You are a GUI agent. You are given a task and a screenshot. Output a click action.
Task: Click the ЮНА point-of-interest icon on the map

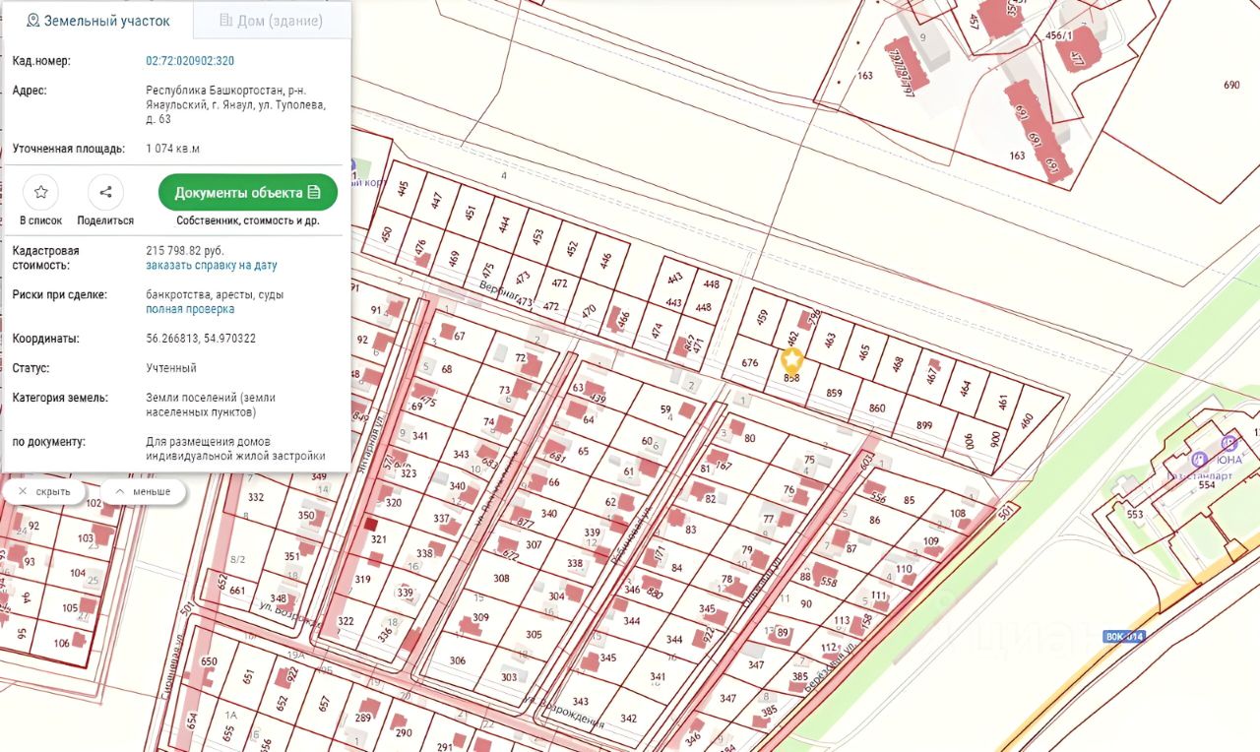pos(1228,444)
